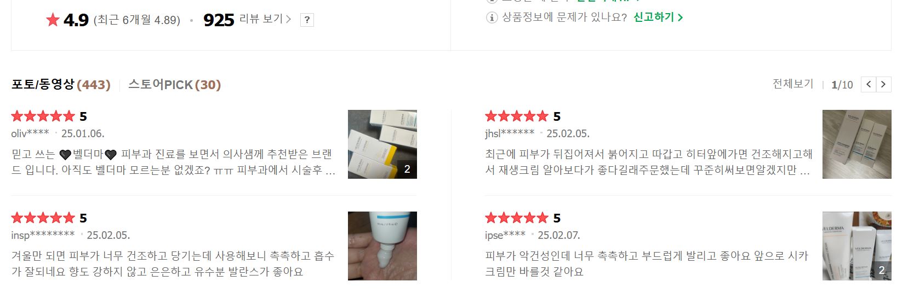Open insp******** review cream tube thumbnail
Image resolution: width=908 pixels, height=293 pixels.
tap(382, 246)
